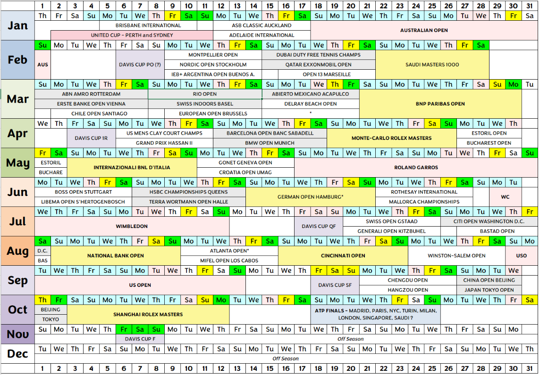Click the CHILE OPEN SANTIAGO cell
Viewport: 540px width, 375px height.
click(x=100, y=114)
